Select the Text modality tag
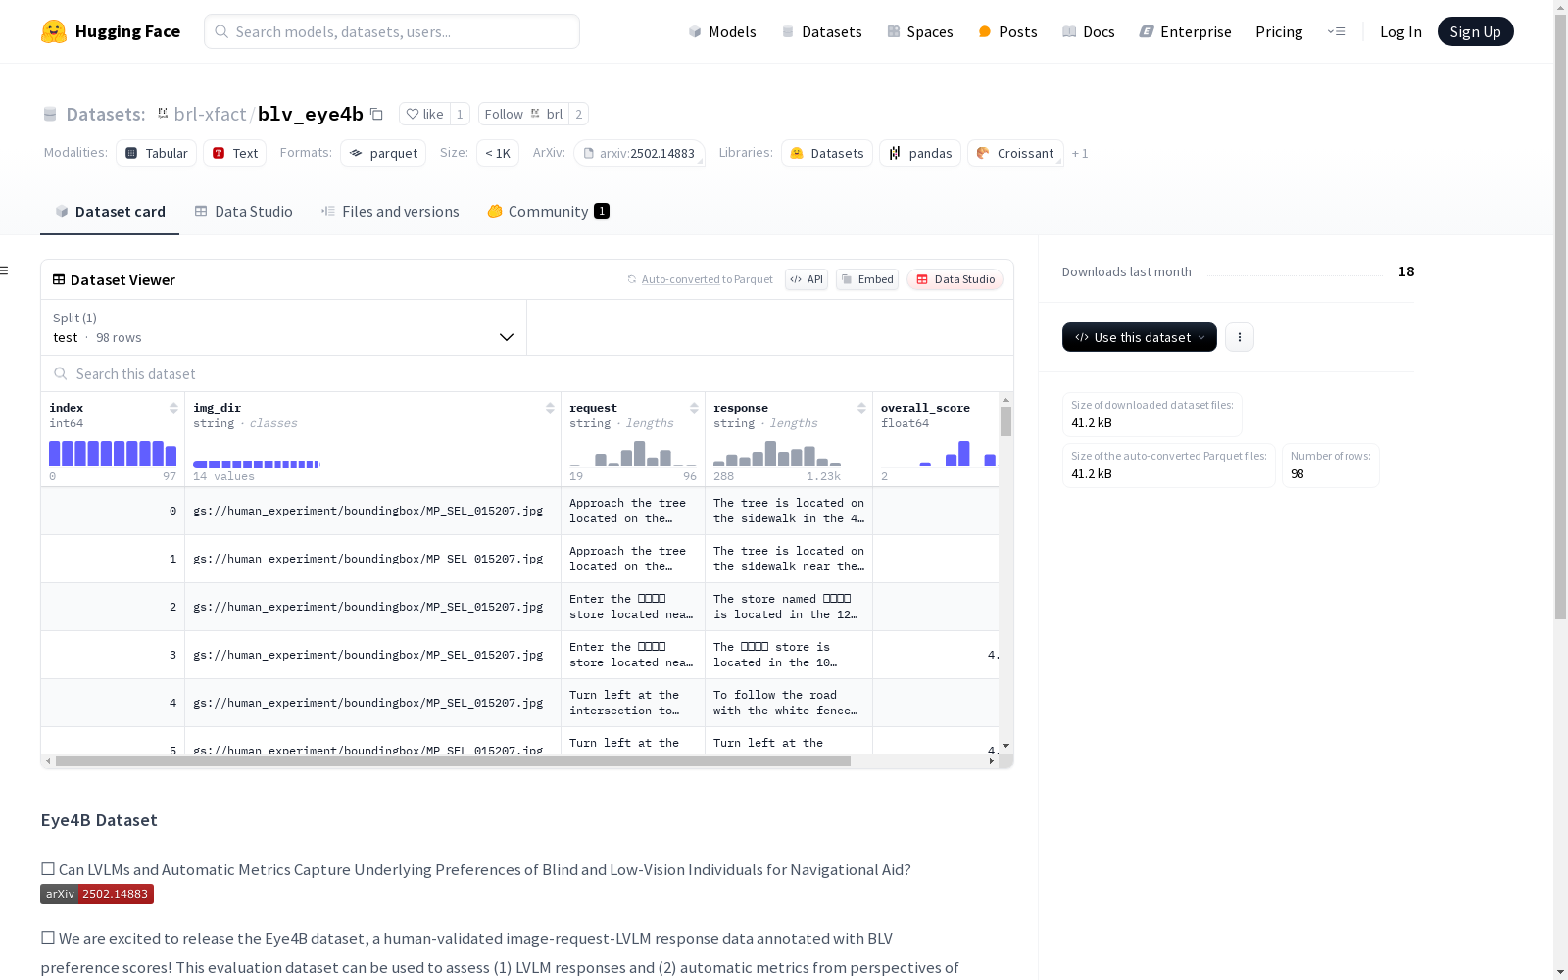 click(x=235, y=153)
